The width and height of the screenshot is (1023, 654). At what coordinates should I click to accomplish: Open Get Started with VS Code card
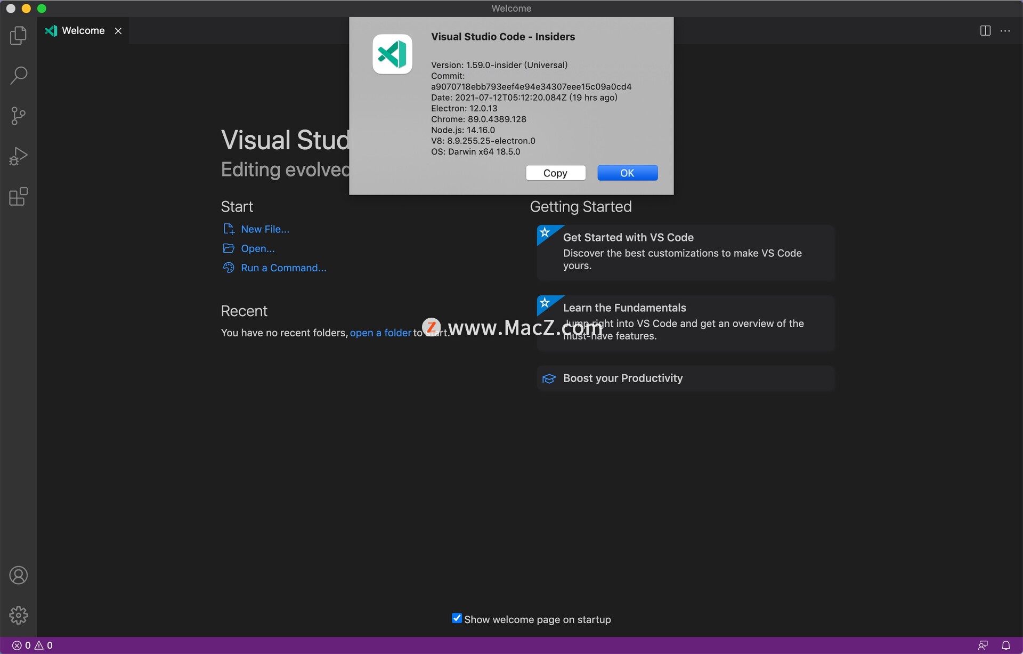coord(686,253)
